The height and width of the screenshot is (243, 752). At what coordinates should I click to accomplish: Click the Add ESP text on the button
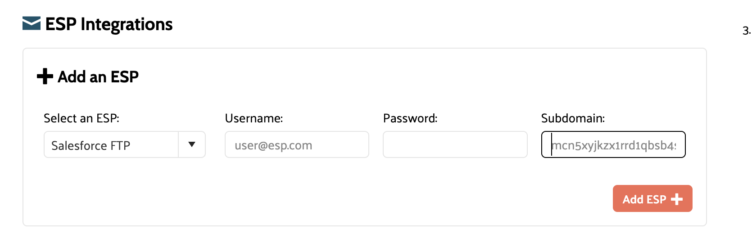(644, 199)
